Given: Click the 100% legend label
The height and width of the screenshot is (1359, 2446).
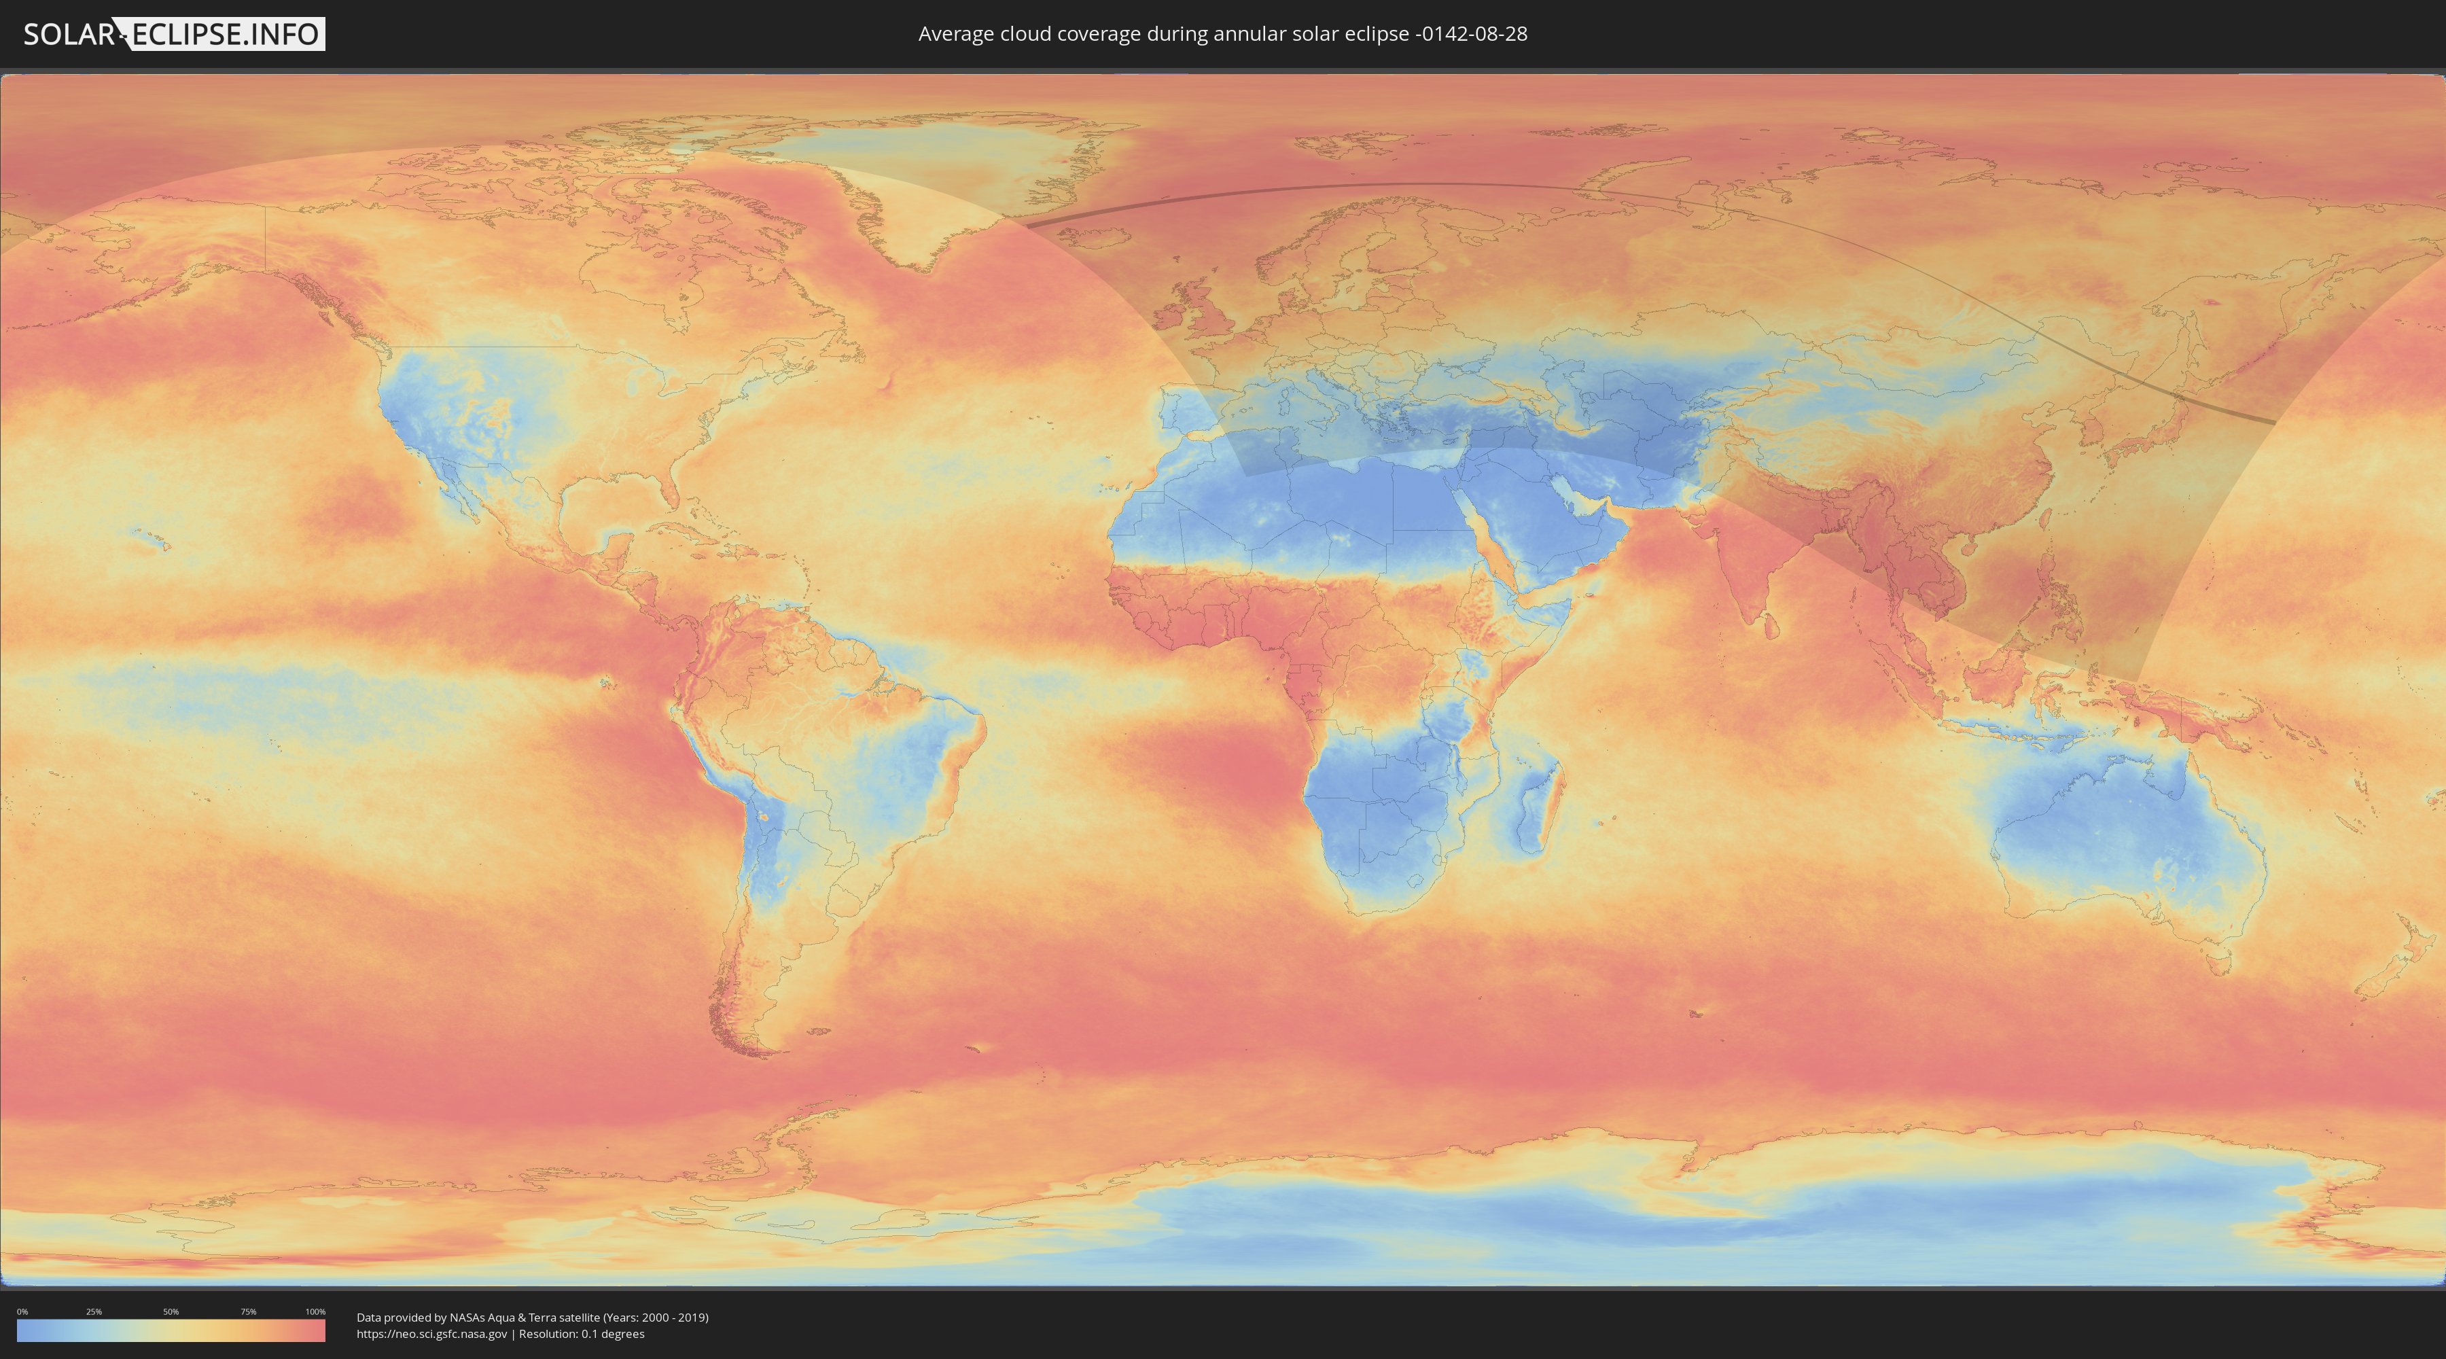Looking at the screenshot, I should point(315,1311).
